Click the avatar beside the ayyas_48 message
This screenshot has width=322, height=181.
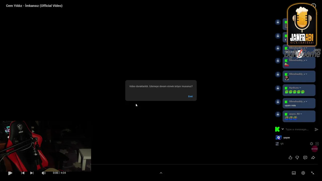coord(278,114)
